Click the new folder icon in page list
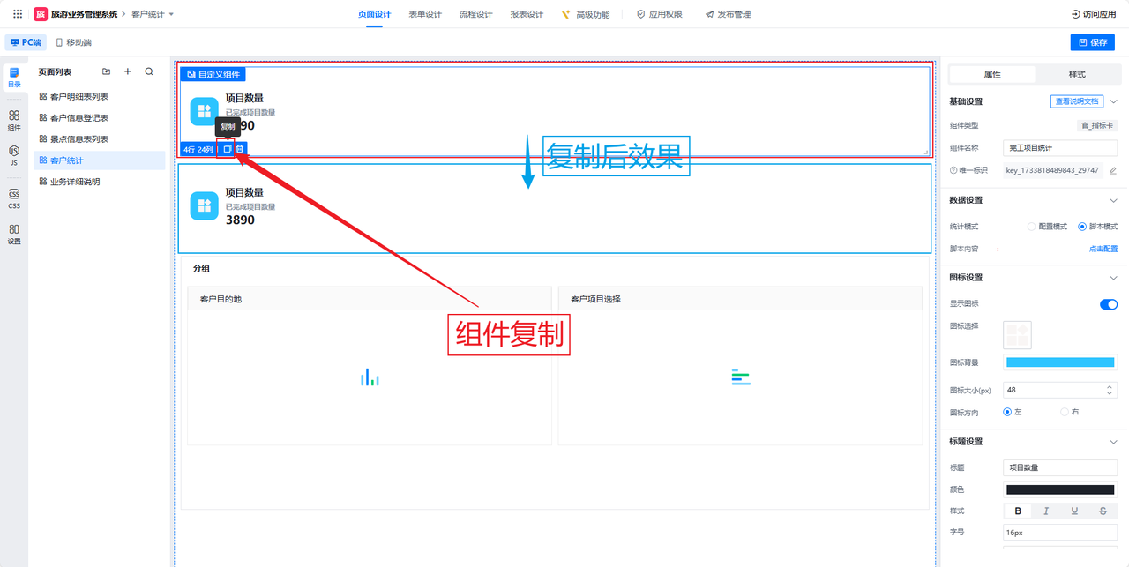Viewport: 1129px width, 567px height. (x=107, y=71)
